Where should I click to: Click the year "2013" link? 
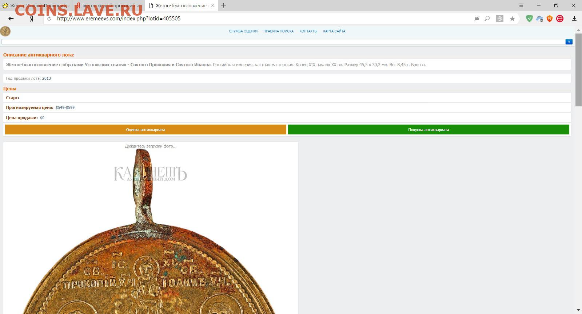point(47,78)
